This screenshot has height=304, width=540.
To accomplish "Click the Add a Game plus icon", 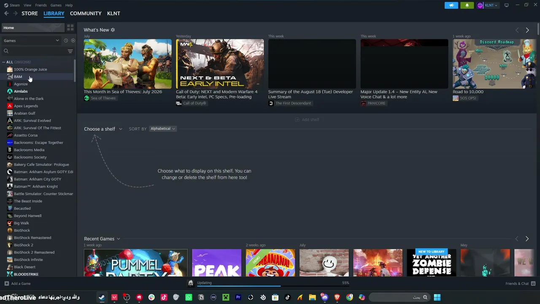I will (6, 284).
